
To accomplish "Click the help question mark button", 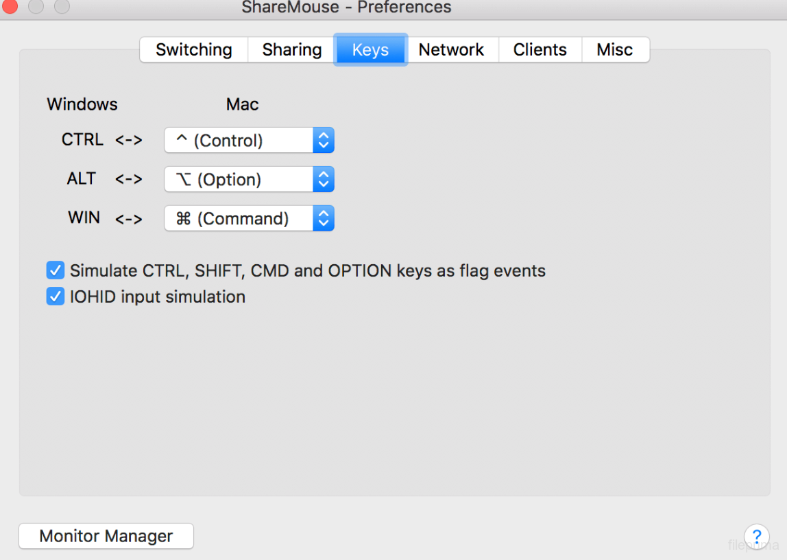I will [x=756, y=536].
